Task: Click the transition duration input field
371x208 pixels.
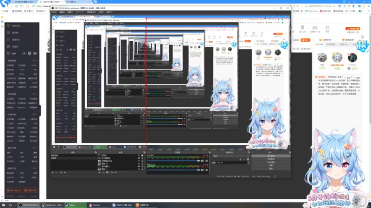Action: coord(231,163)
